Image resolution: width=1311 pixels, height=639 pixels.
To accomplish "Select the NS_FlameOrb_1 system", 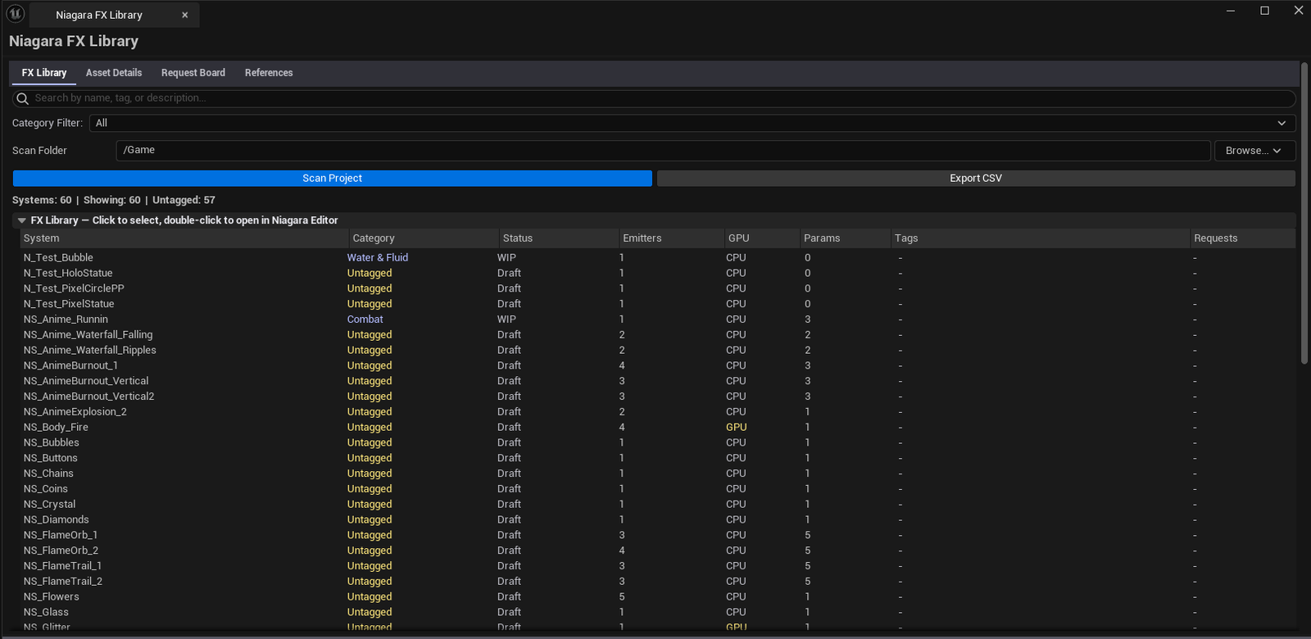I will 658,535.
